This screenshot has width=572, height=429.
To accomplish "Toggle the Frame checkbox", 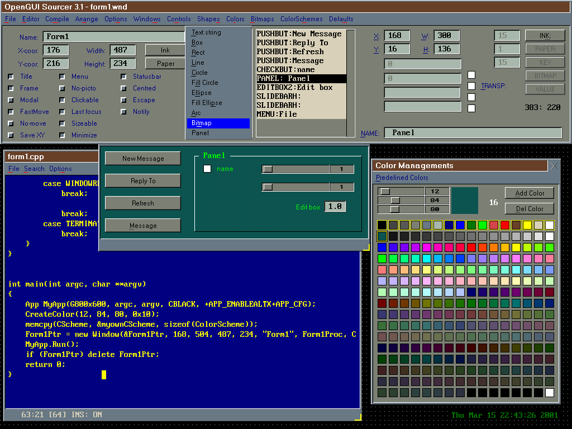I will (x=11, y=88).
